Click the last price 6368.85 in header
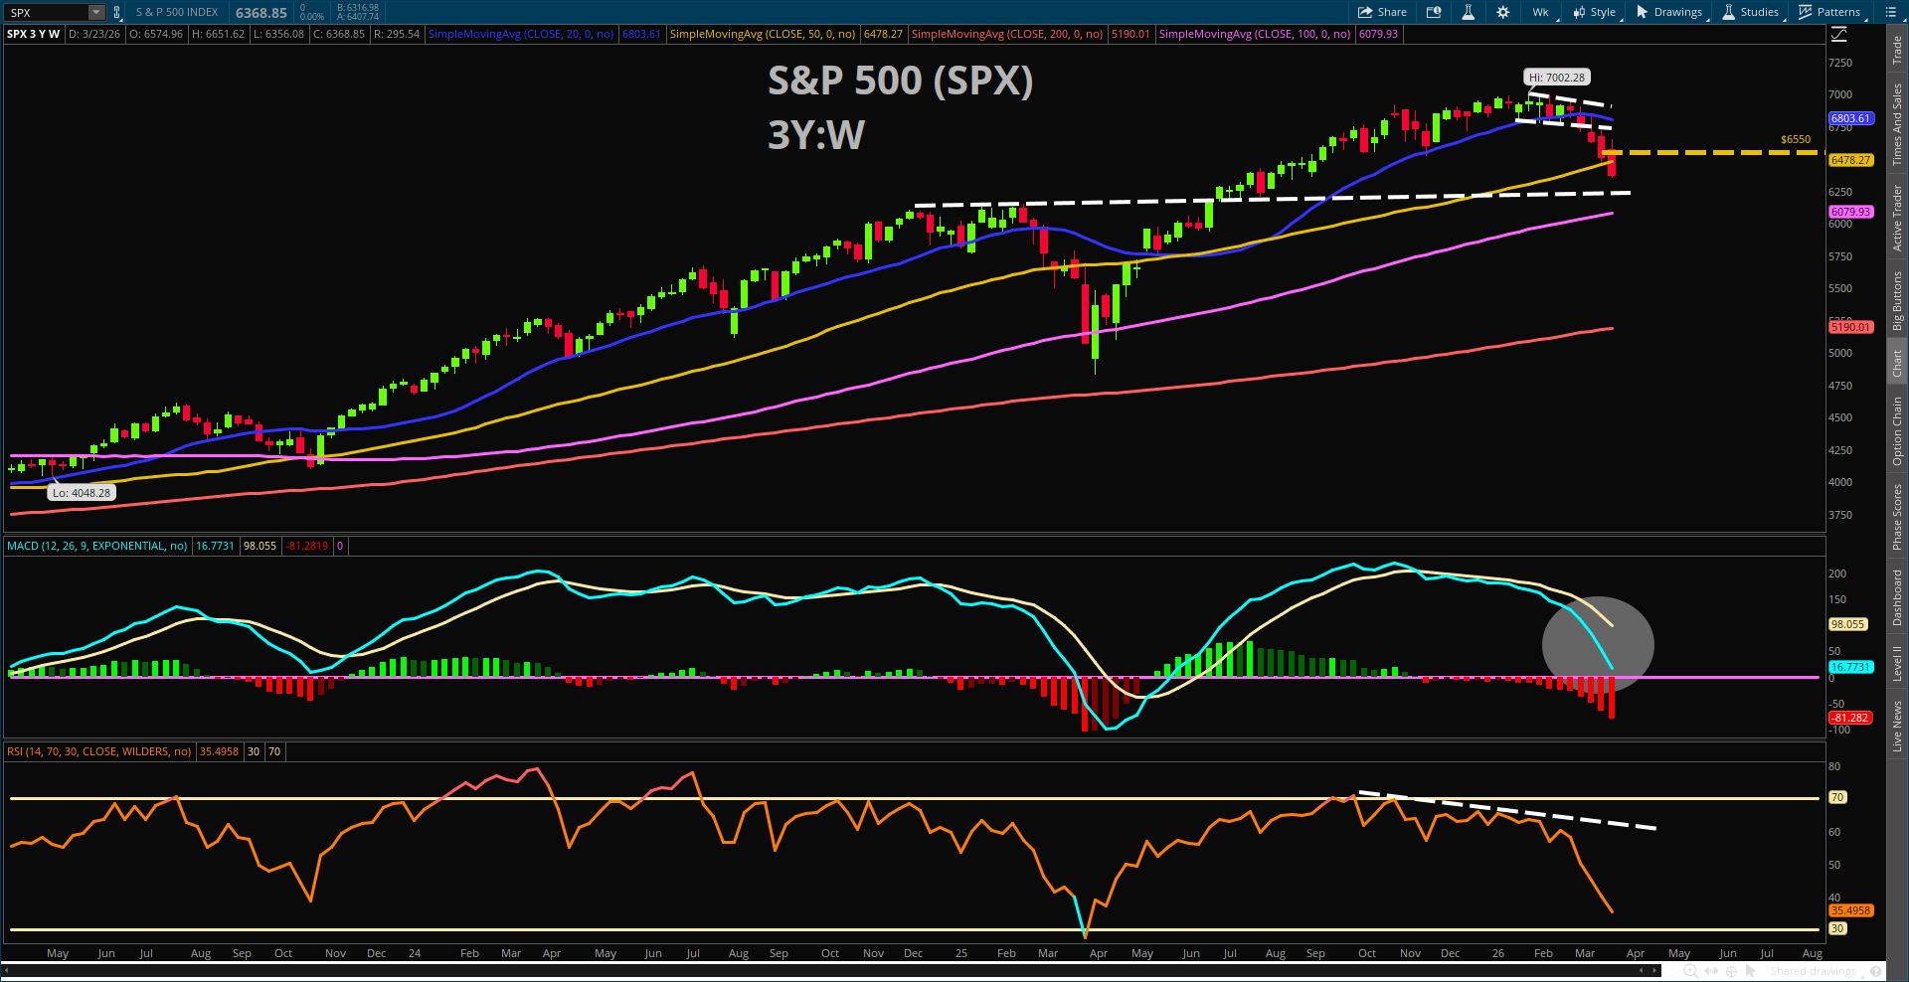Viewport: 1909px width, 982px height. pyautogui.click(x=261, y=13)
